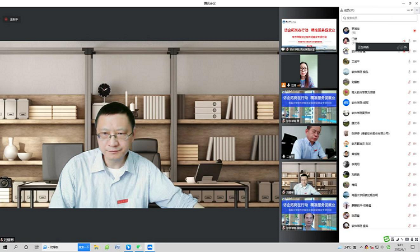Image resolution: width=420 pixels, height=252 pixels.
Task: Click the recording status indicator 录制中
Action: [x=12, y=19]
